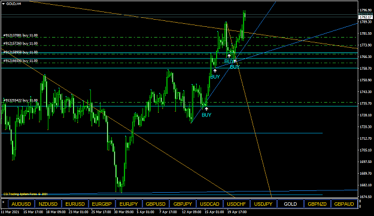Click the 1796.90 price scale label
Image resolution: width=374 pixels, height=216 pixels.
click(366, 10)
